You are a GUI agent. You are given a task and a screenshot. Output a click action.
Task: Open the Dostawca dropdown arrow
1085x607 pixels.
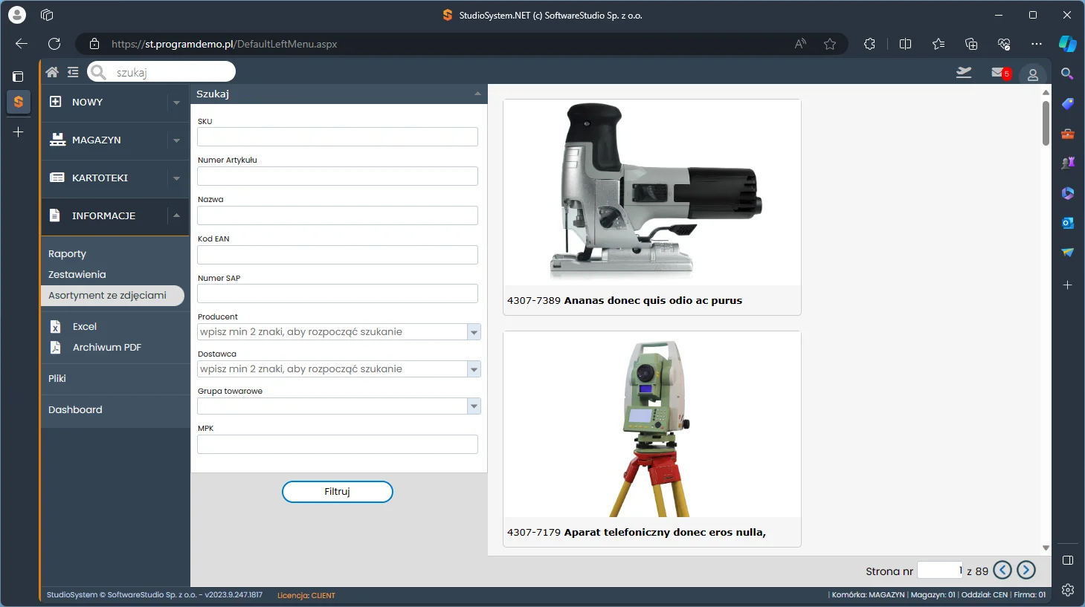(x=474, y=369)
